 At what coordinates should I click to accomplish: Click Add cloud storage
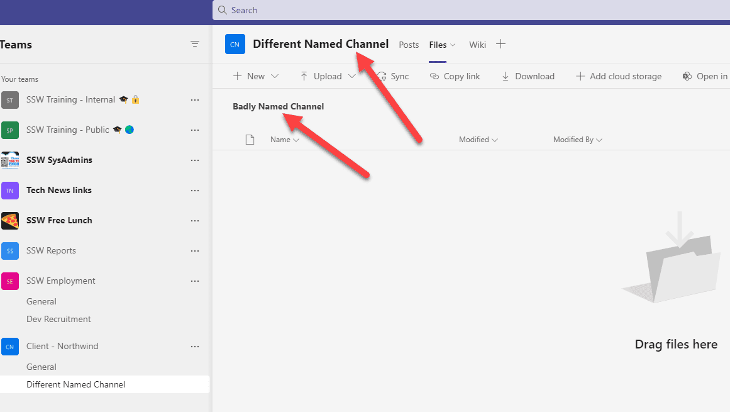tap(619, 76)
